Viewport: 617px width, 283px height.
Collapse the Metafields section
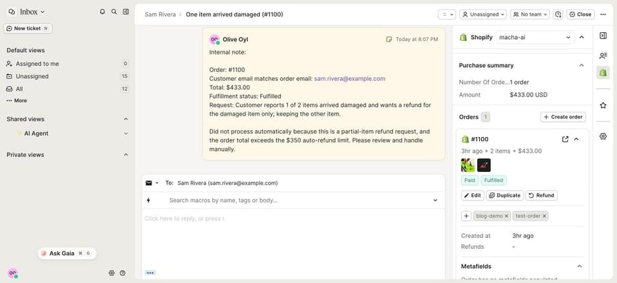pos(579,267)
